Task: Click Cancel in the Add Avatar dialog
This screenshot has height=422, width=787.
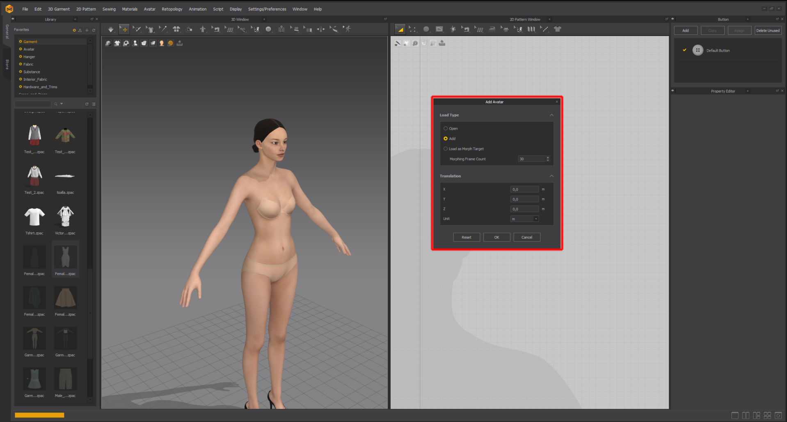Action: (x=527, y=237)
